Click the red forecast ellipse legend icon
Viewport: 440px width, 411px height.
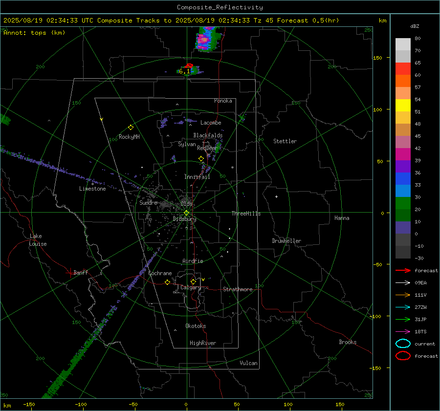(403, 356)
